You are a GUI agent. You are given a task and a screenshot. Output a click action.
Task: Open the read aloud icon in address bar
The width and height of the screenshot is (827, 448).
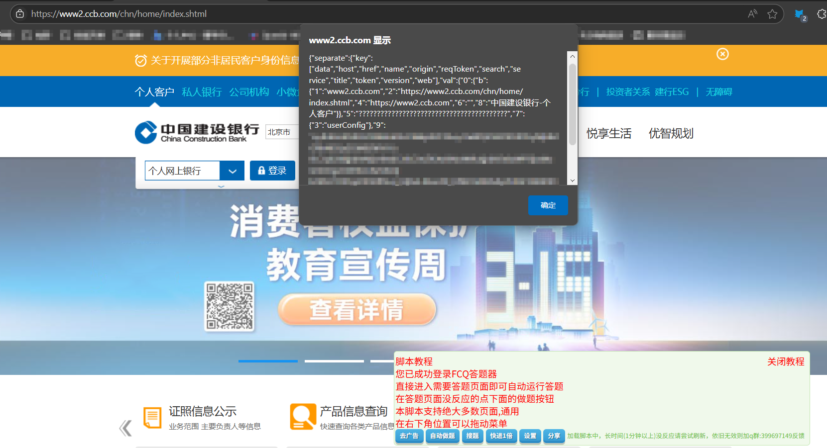tap(752, 14)
